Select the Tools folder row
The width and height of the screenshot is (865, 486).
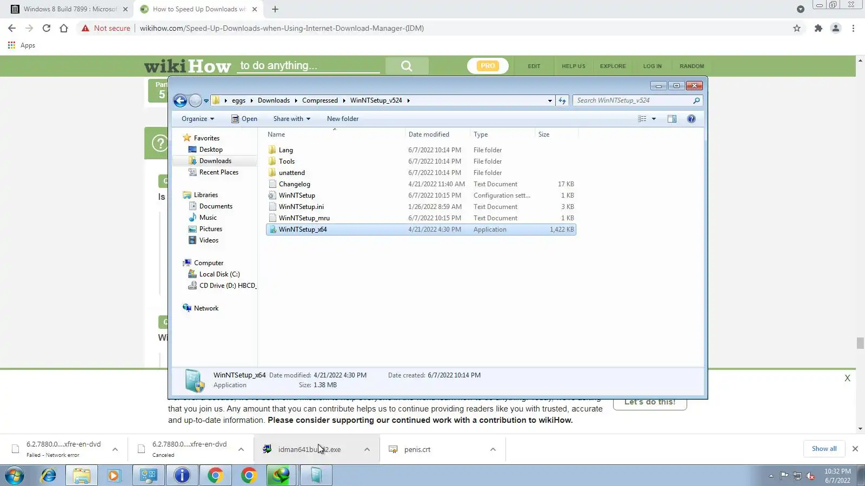coord(421,161)
